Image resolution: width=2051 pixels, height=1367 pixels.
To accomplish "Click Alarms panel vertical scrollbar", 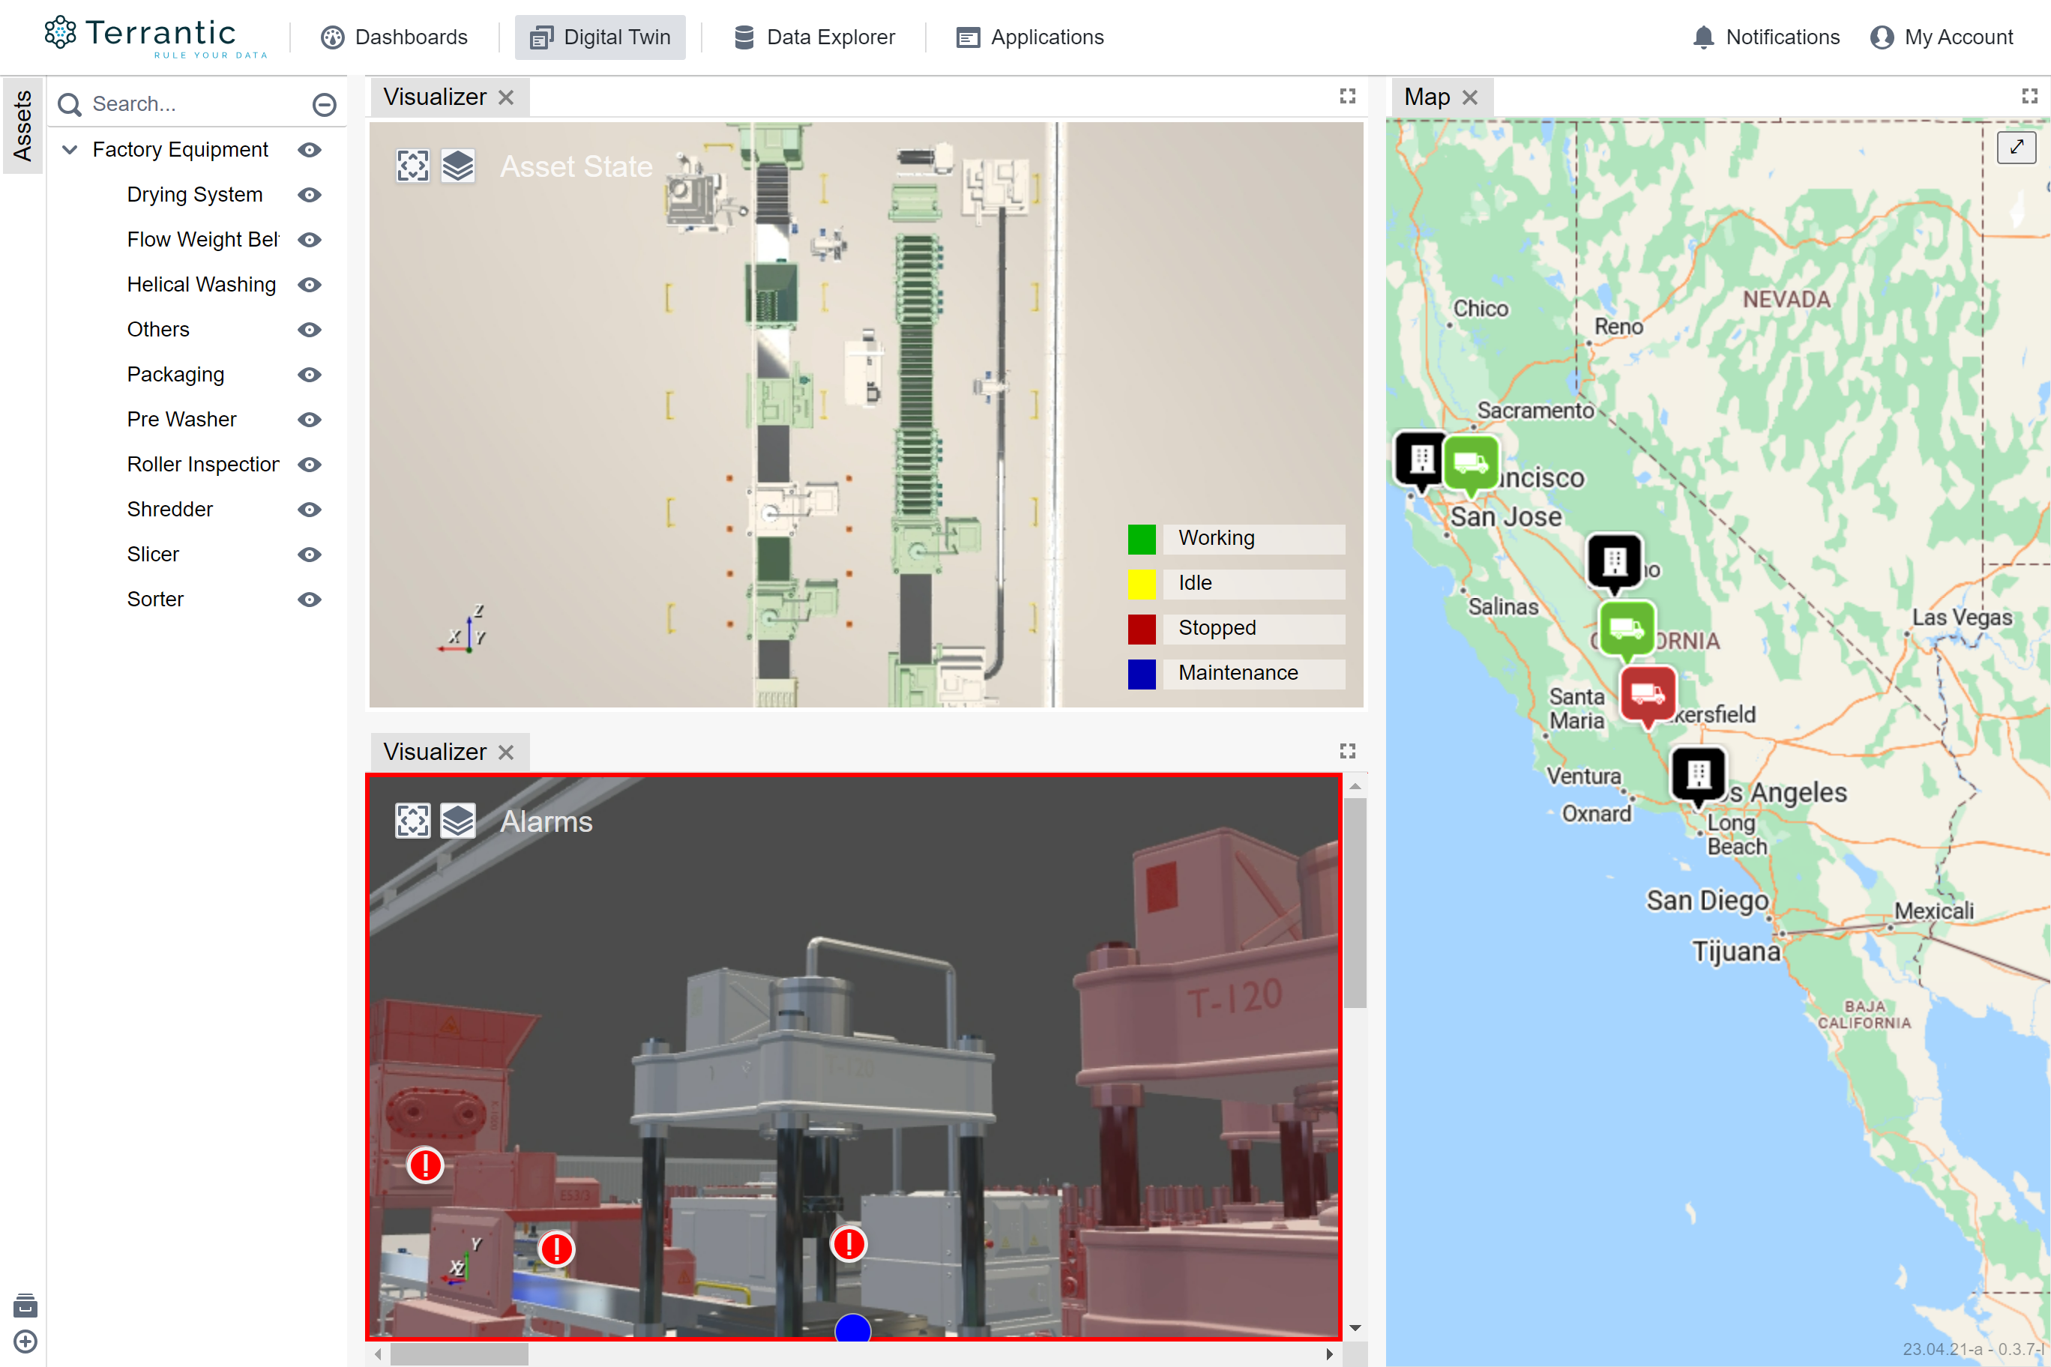I will (1355, 902).
